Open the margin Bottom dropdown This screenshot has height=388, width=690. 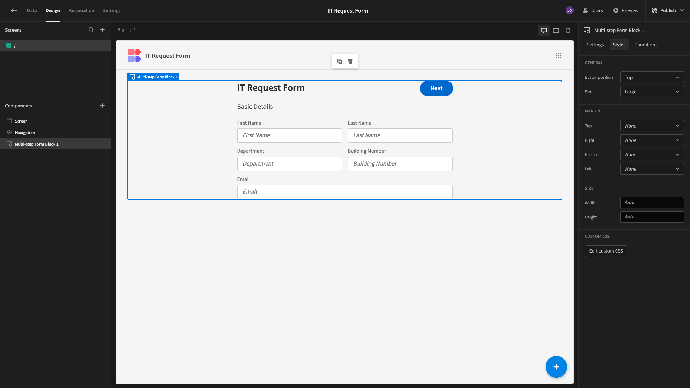(652, 155)
